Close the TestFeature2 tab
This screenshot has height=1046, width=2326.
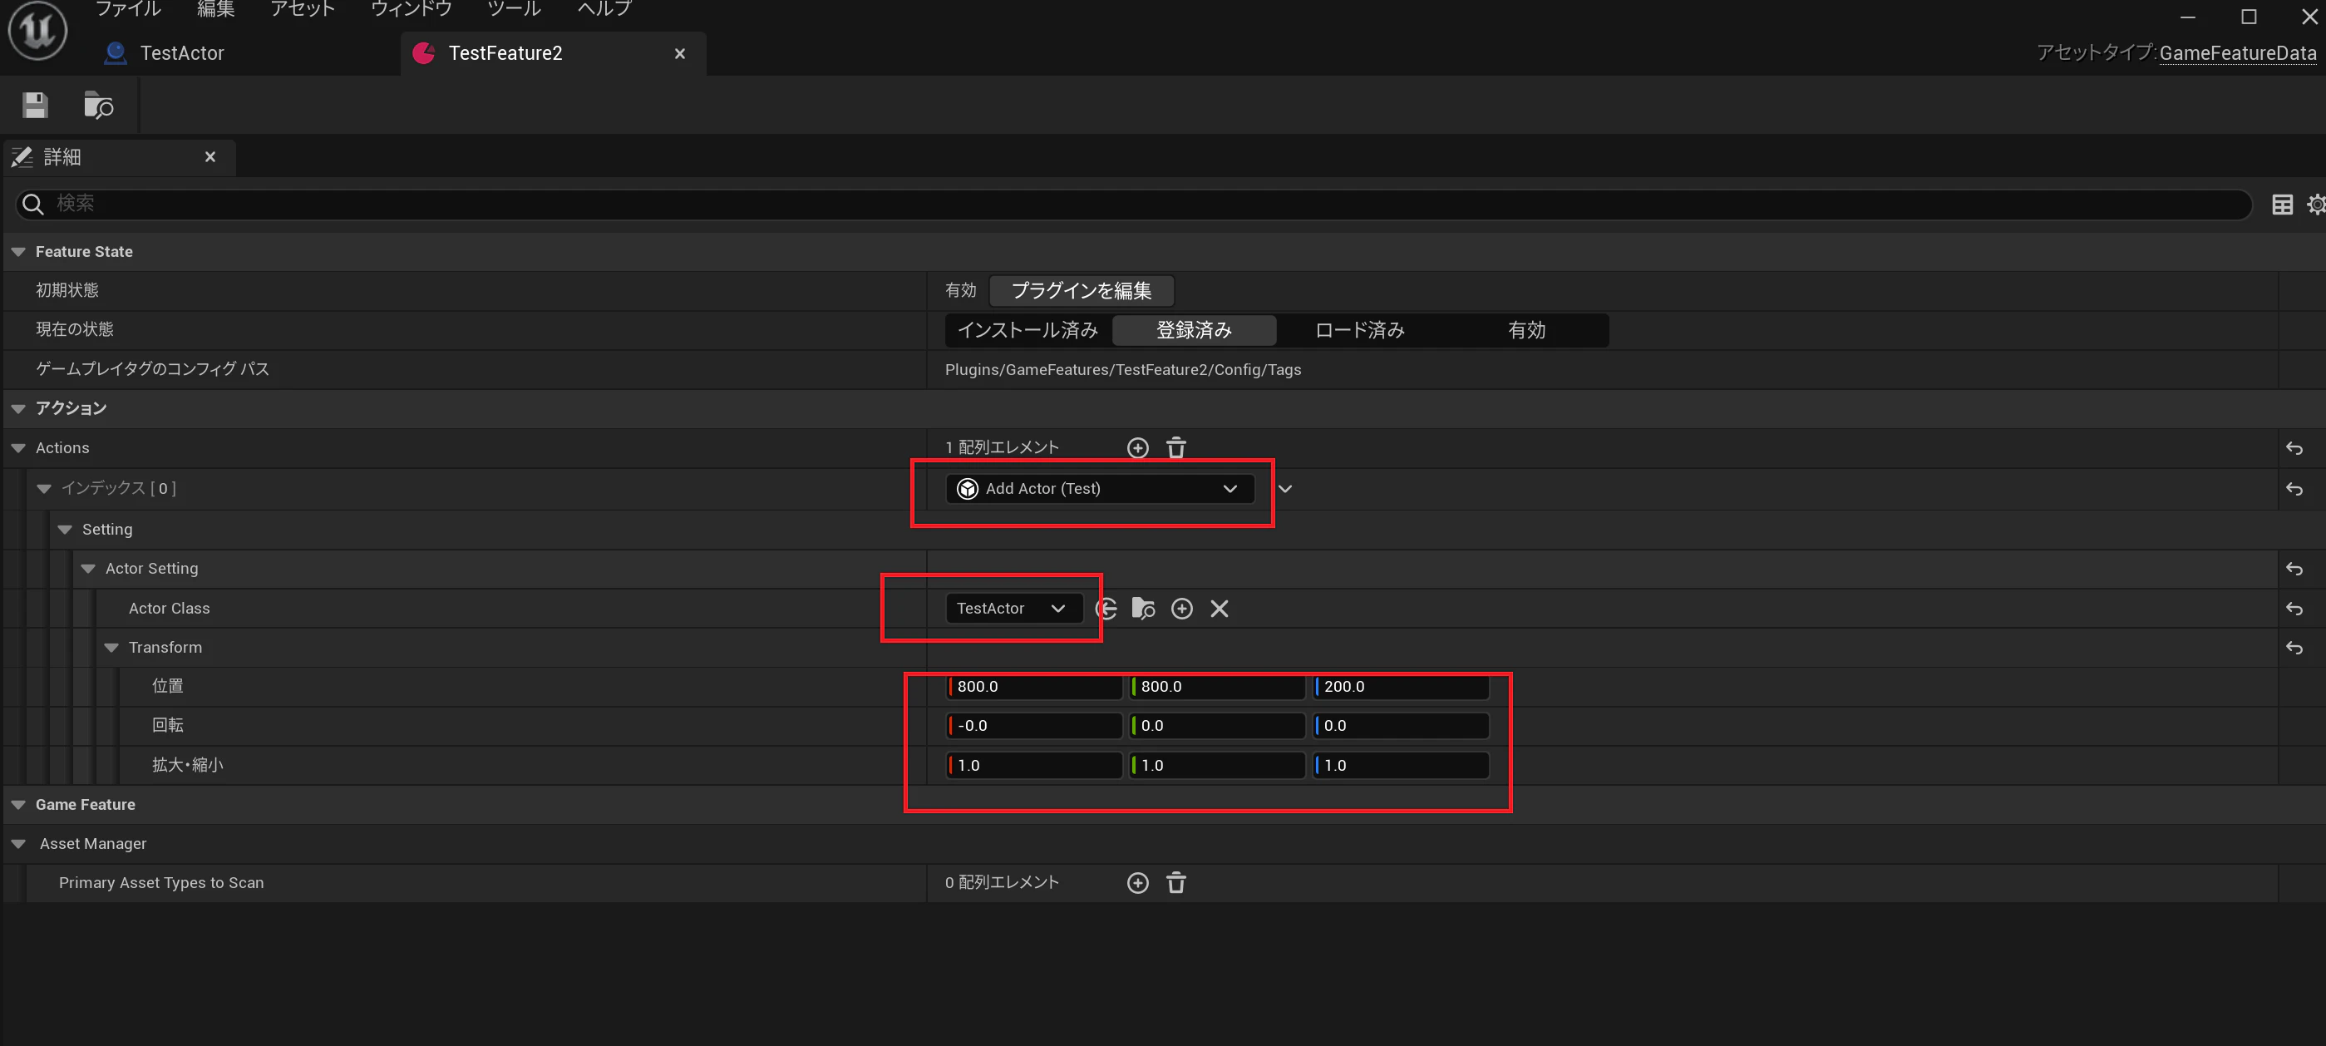tap(680, 54)
